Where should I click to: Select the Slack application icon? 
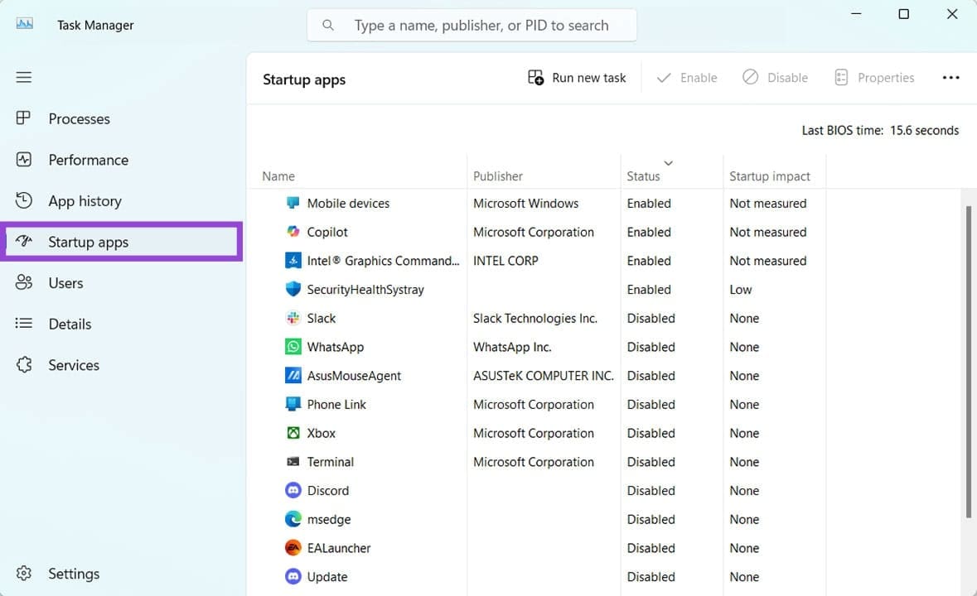(x=293, y=318)
